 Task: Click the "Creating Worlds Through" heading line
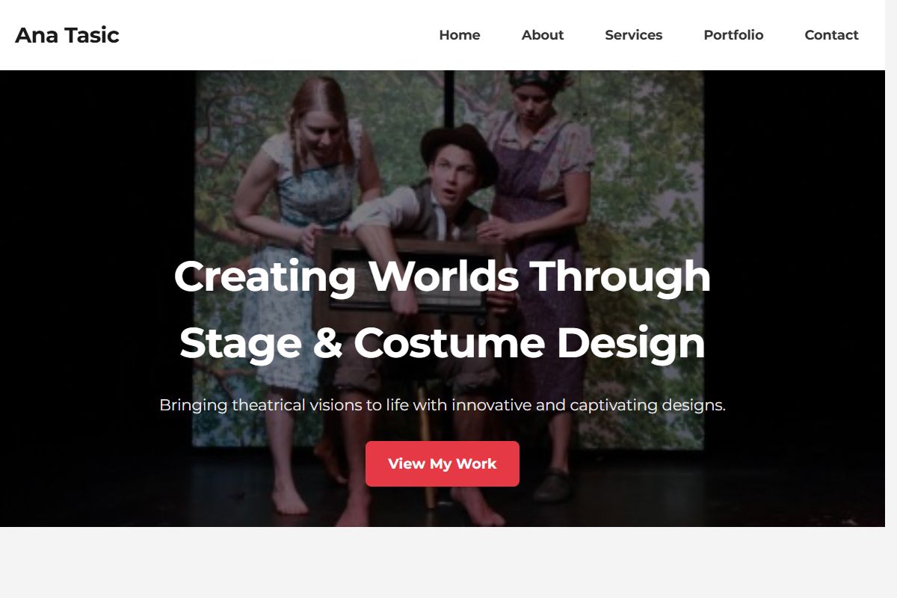(x=442, y=276)
